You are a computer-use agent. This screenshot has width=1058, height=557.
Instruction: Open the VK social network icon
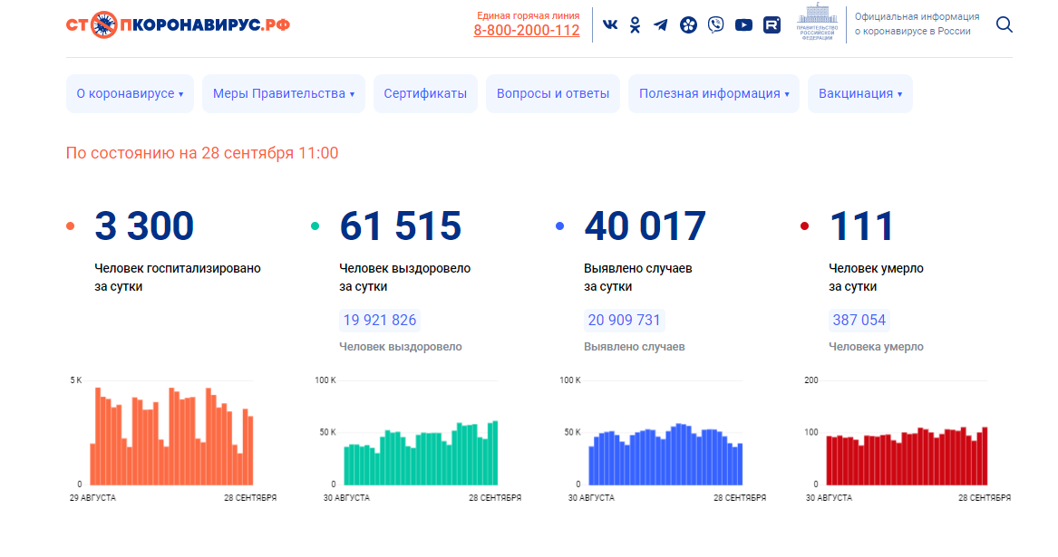tap(610, 25)
